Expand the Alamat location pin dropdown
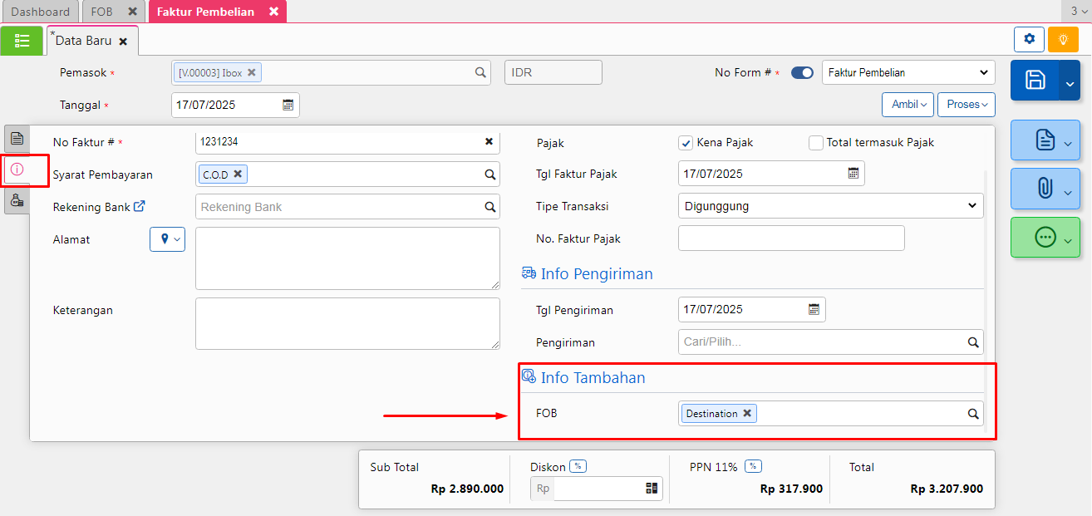The width and height of the screenshot is (1092, 516). point(167,239)
